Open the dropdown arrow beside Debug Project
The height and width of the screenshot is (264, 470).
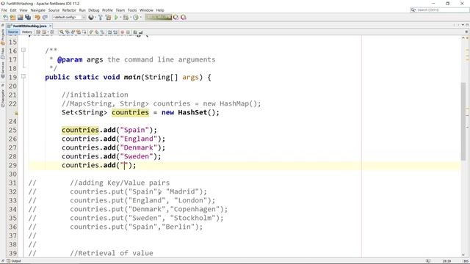131,18
